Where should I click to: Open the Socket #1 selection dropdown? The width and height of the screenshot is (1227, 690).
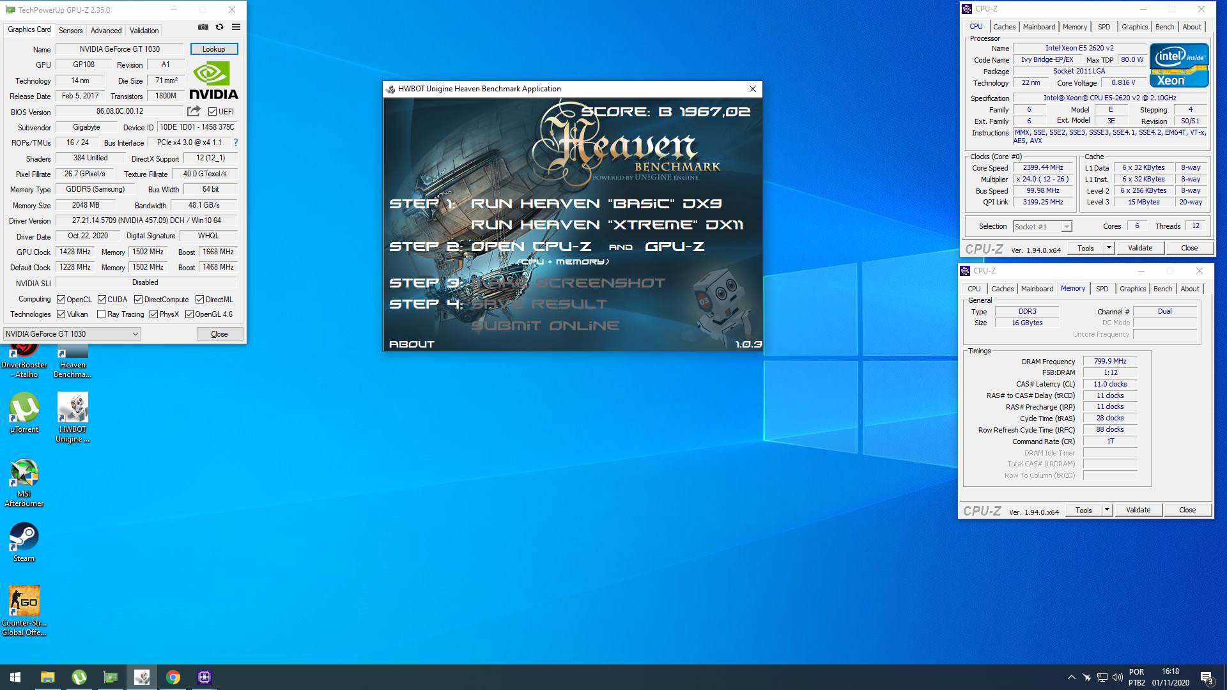(1042, 226)
